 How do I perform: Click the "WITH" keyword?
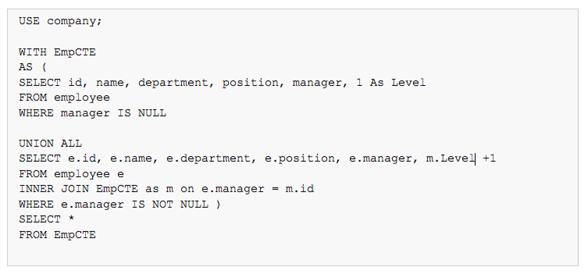point(33,52)
